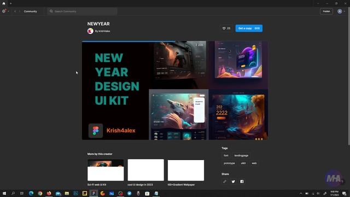
Task: Show hidden system tray icons
Action: tap(301, 193)
